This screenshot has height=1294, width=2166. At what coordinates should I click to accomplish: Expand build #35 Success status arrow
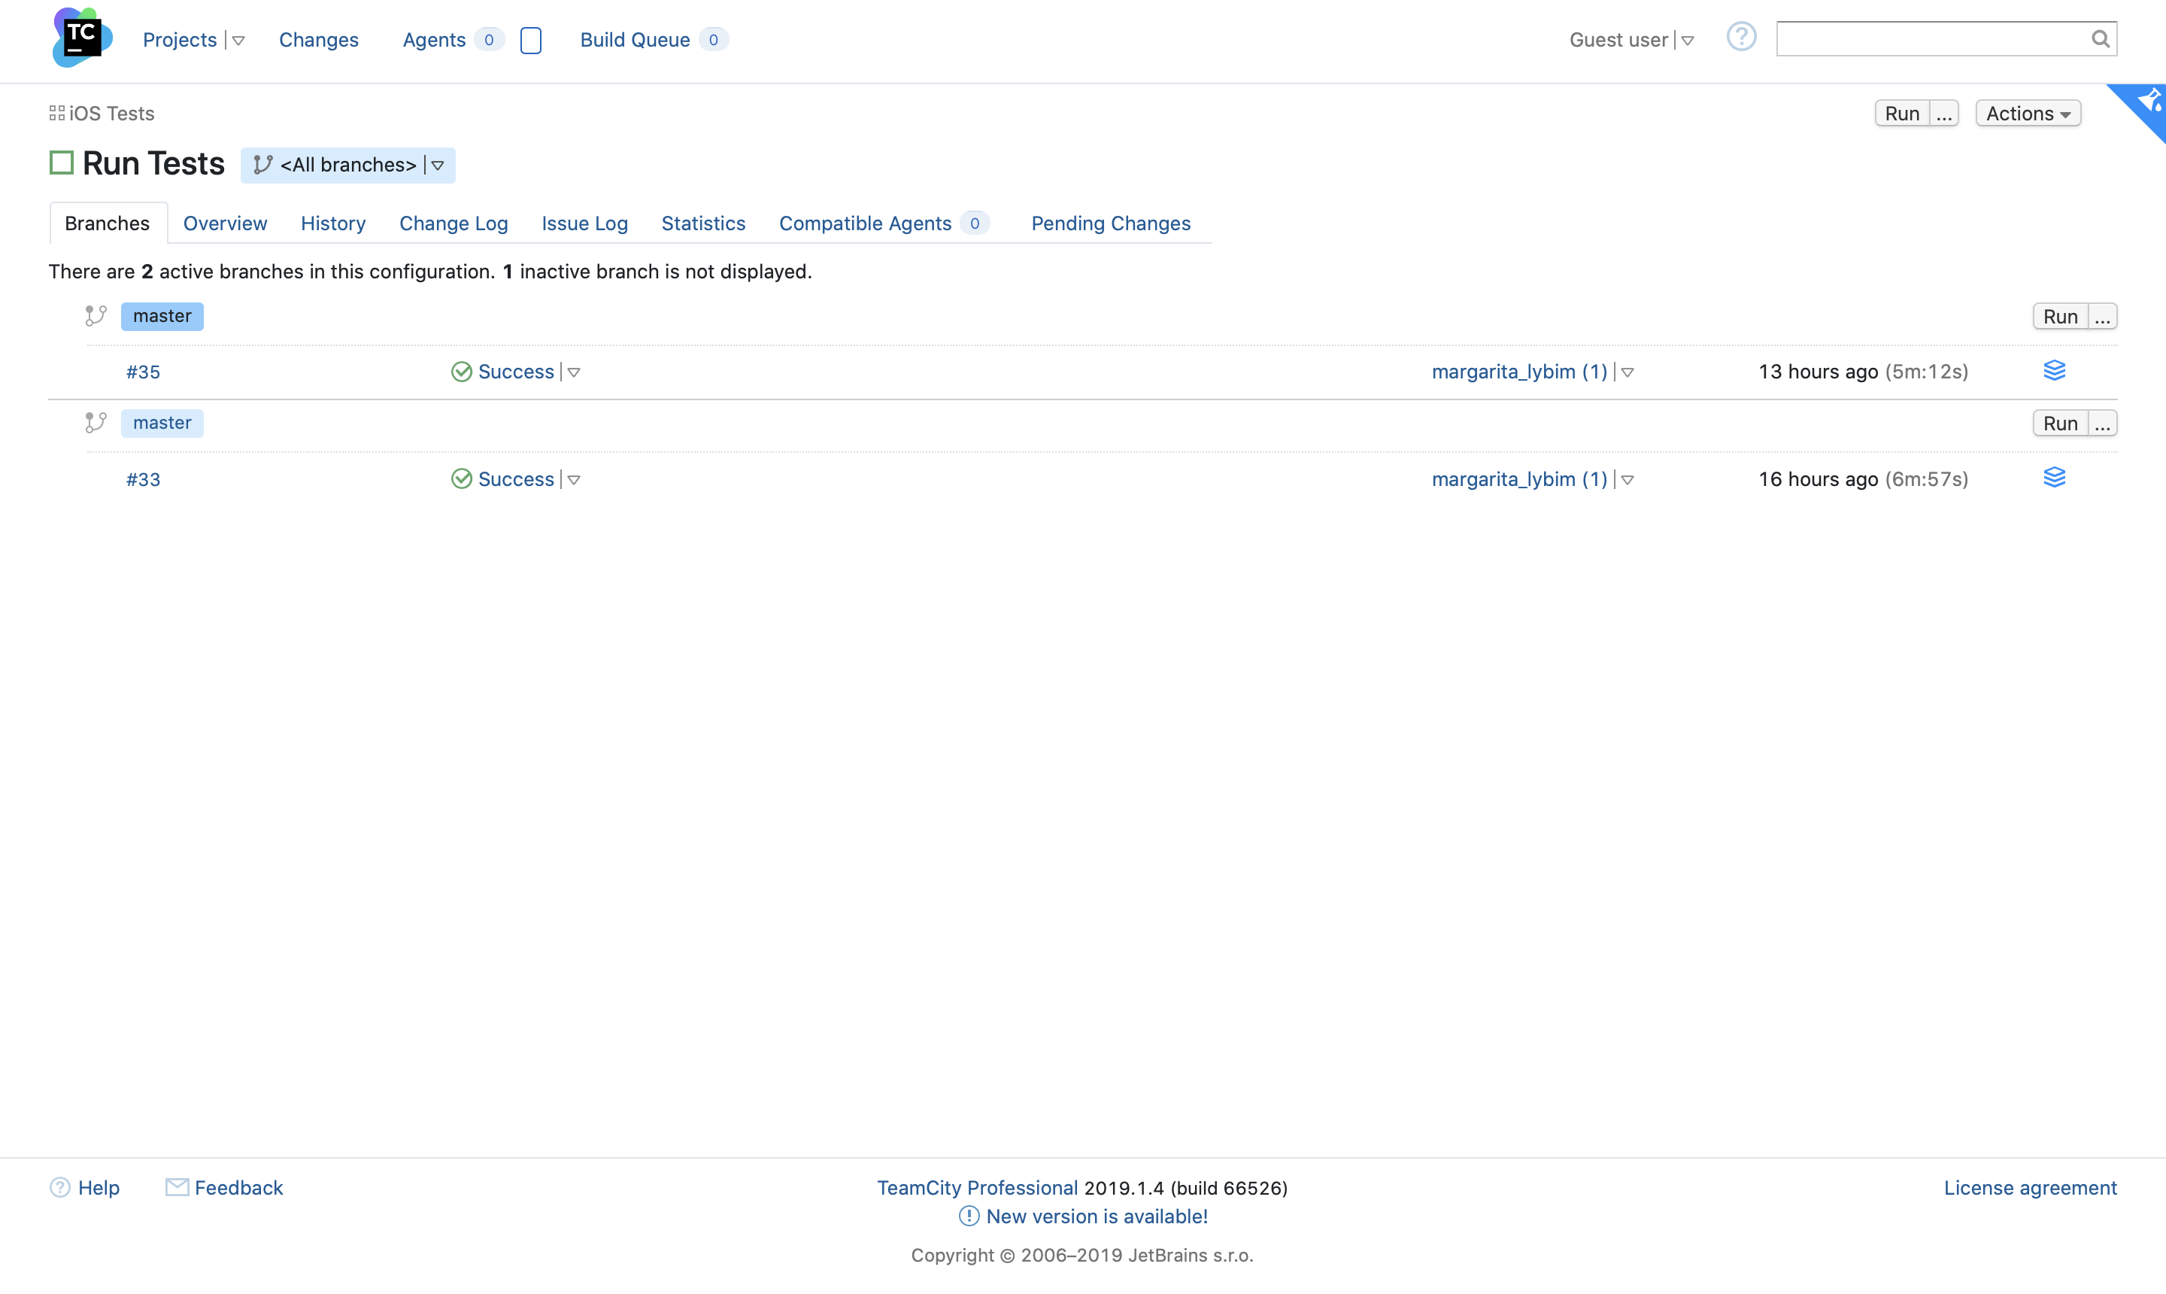pos(574,372)
